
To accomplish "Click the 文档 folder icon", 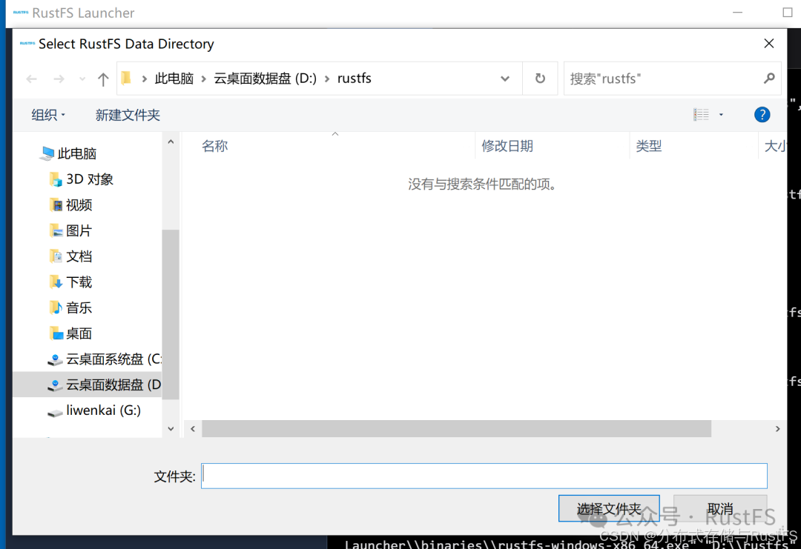I will [x=56, y=256].
